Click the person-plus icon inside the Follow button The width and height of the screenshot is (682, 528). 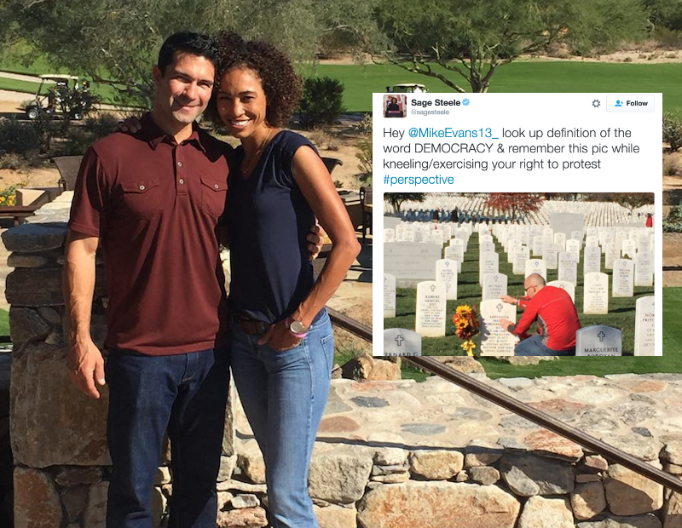[619, 103]
